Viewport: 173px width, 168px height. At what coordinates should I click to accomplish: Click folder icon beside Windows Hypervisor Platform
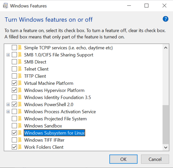[20, 90]
